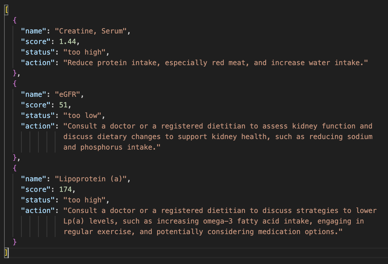Click the opening curly brace of the first object
This screenshot has width=388, height=264.
tap(15, 21)
